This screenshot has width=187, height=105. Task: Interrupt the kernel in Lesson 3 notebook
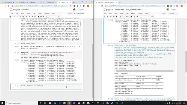pyautogui.click(x=38, y=17)
